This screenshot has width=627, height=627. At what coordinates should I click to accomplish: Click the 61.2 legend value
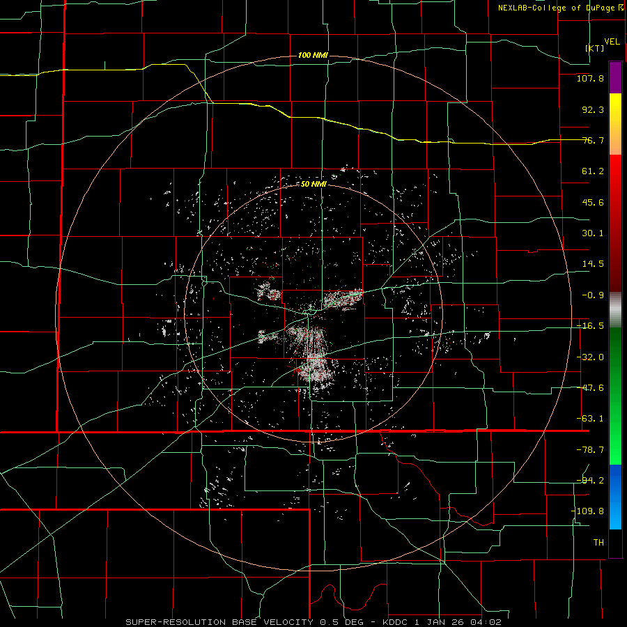coord(593,171)
